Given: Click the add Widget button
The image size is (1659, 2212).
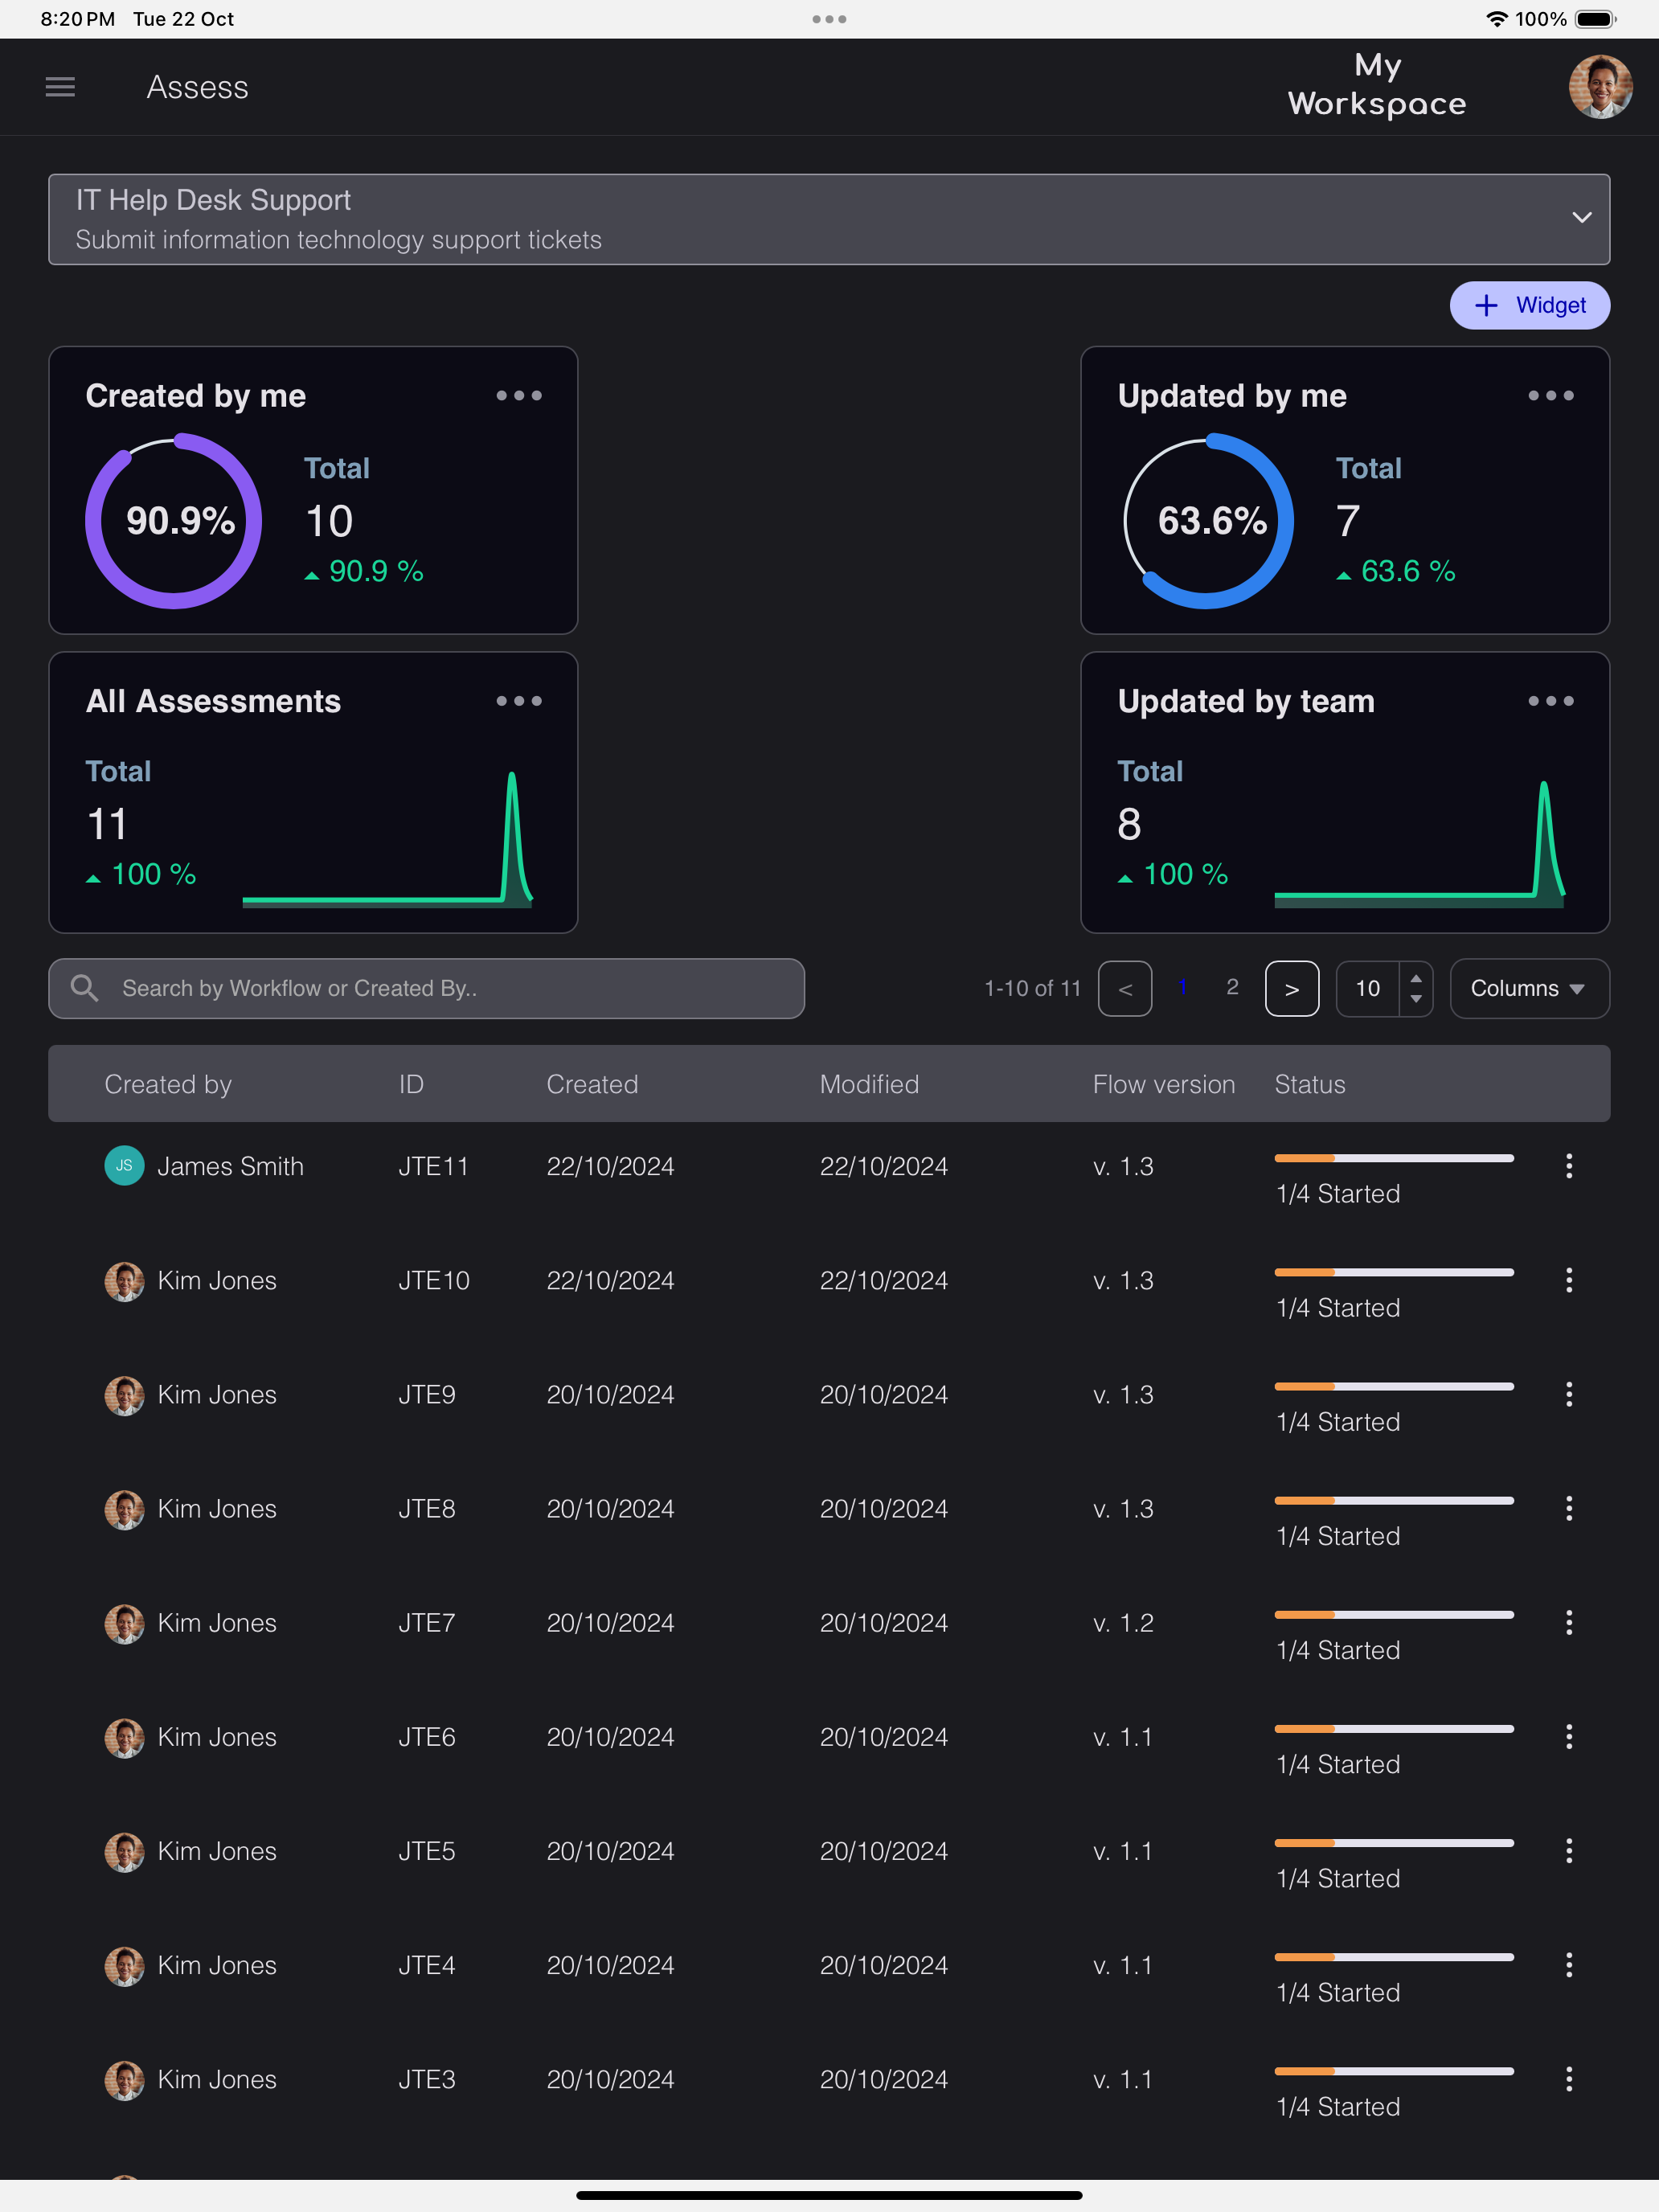Looking at the screenshot, I should coord(1529,305).
